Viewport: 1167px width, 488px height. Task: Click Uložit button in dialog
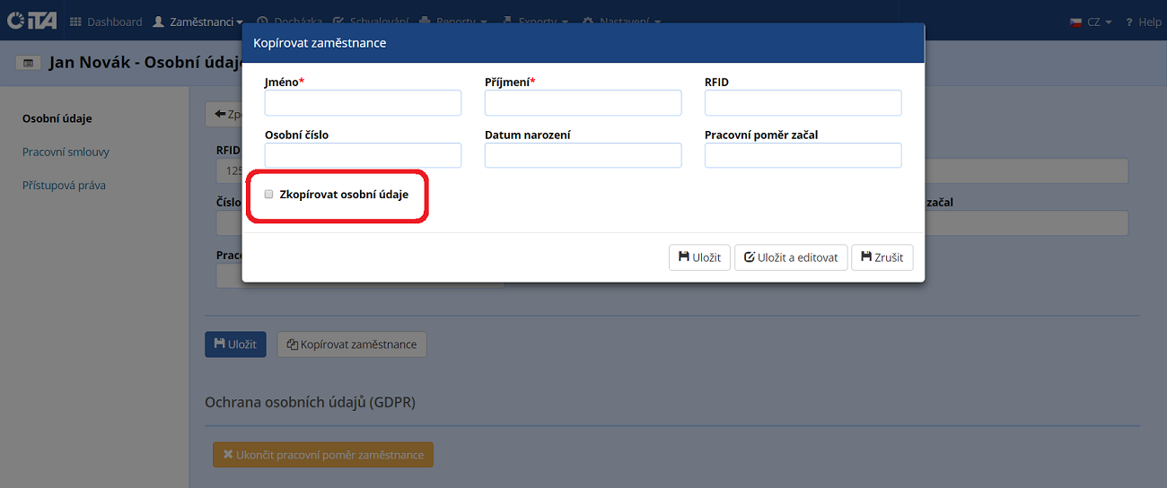click(699, 257)
